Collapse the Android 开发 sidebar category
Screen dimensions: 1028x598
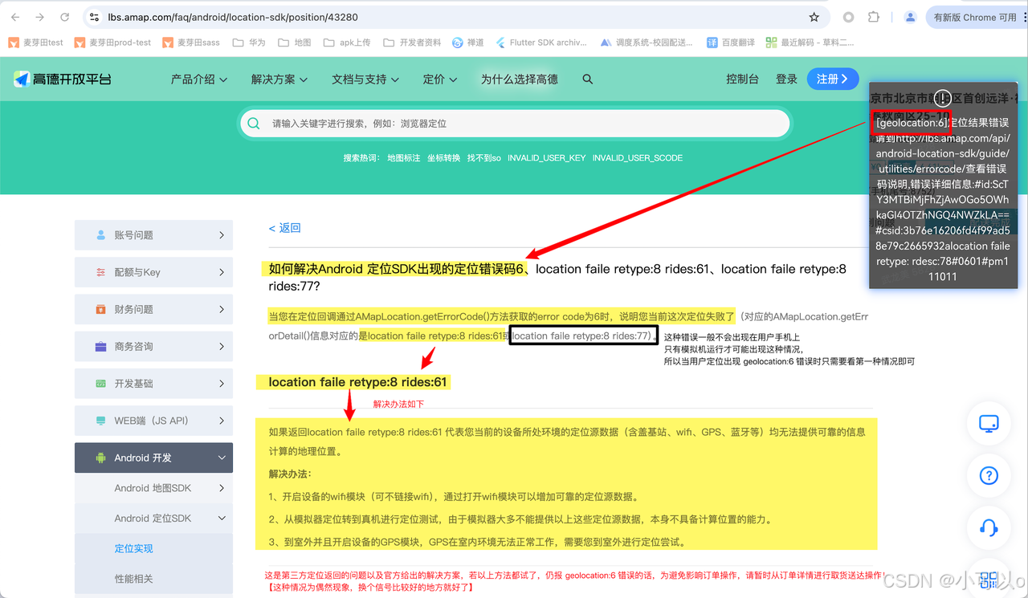point(153,458)
